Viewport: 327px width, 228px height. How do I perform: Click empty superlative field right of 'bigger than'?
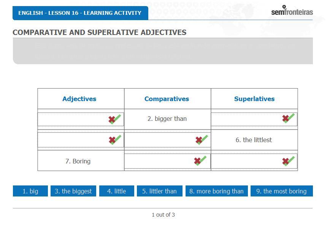pos(254,119)
